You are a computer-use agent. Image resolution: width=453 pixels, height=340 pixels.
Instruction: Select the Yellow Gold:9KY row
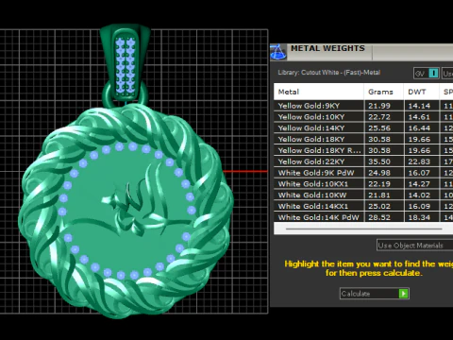pos(363,106)
